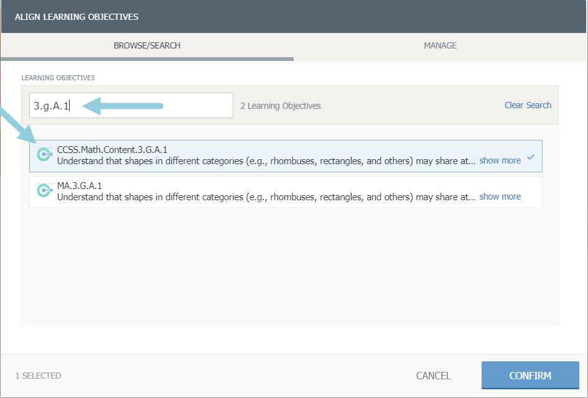Switch to the MANAGE tab
The height and width of the screenshot is (398, 588).
pos(440,45)
